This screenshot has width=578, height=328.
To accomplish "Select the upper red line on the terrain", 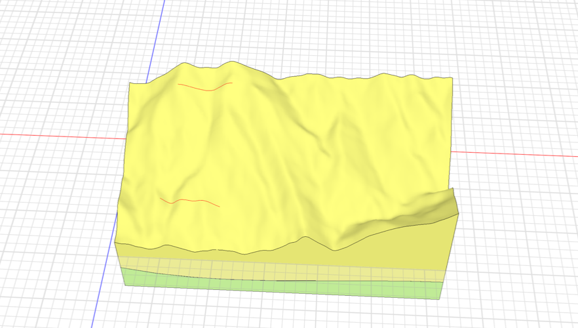I will (x=204, y=89).
